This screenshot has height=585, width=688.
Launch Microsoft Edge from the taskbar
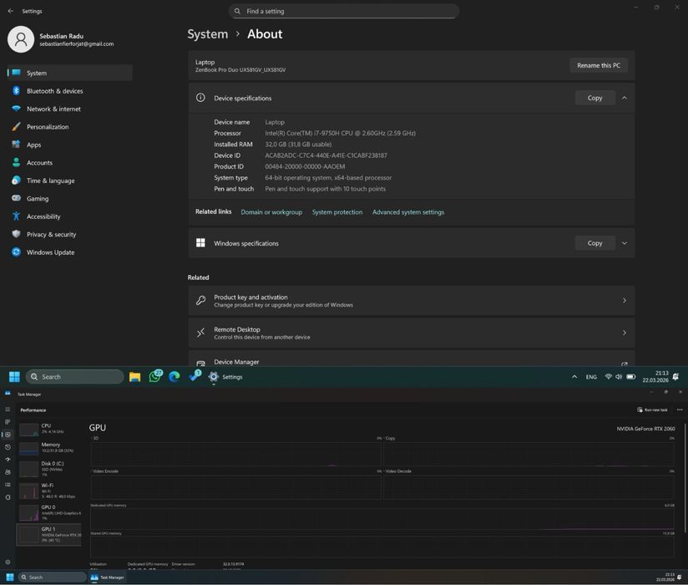[x=175, y=377]
